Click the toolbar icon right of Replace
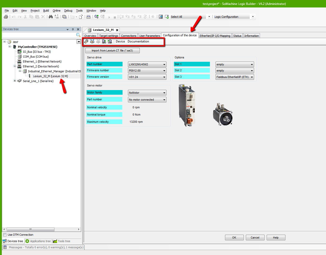The height and width of the screenshot is (255, 326). coord(64,17)
